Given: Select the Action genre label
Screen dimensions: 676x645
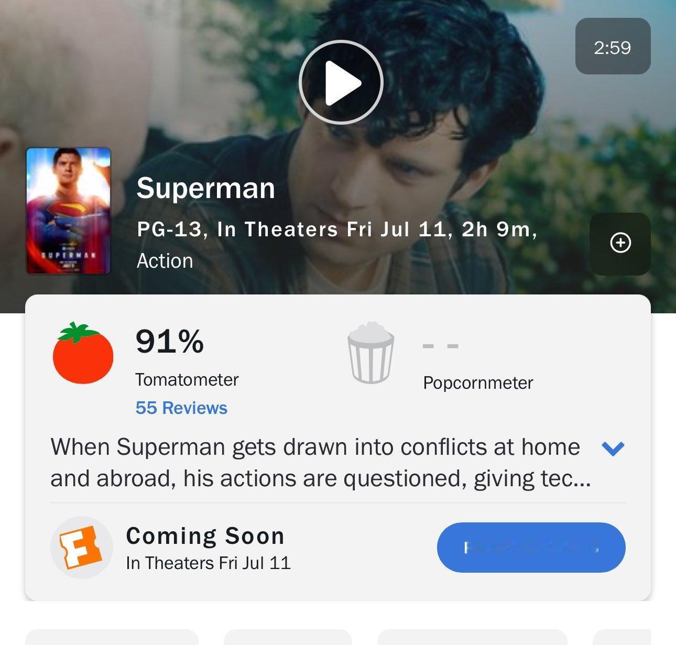Looking at the screenshot, I should [x=165, y=261].
